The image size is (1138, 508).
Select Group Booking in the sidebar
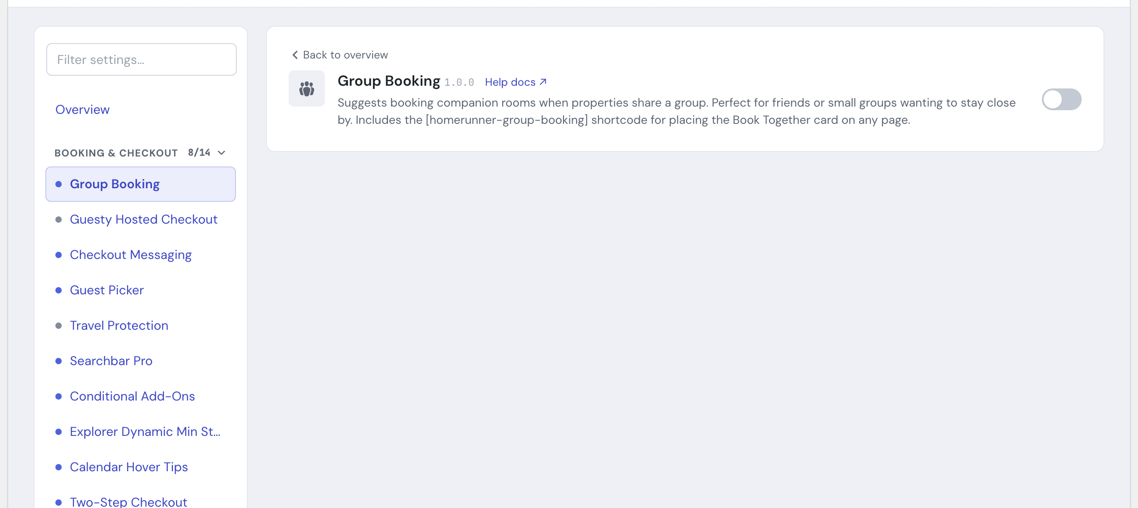[x=141, y=184]
